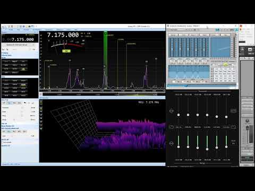Select noise blanker NB1
Viewport: 255px width, 191px height.
point(9,132)
